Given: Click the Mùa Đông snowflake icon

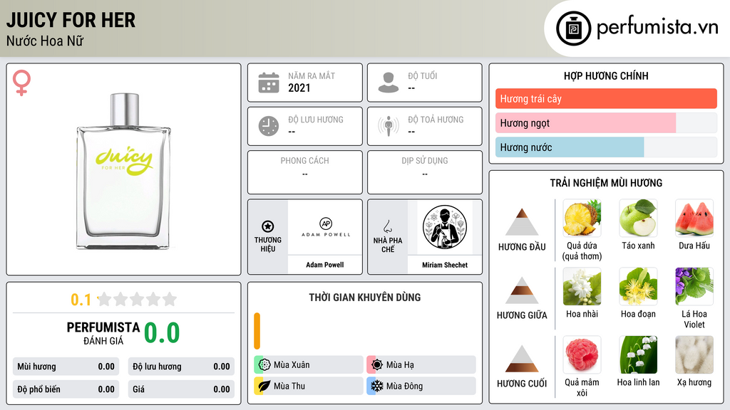Looking at the screenshot, I should 377,386.
